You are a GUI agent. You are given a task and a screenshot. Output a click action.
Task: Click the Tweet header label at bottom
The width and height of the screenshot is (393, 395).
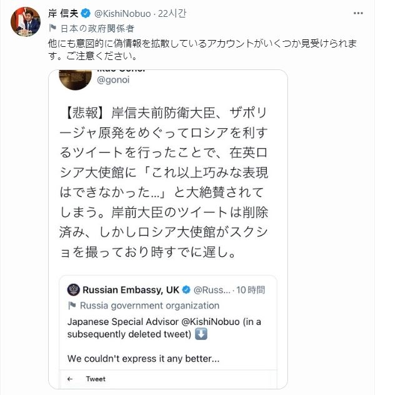point(95,379)
